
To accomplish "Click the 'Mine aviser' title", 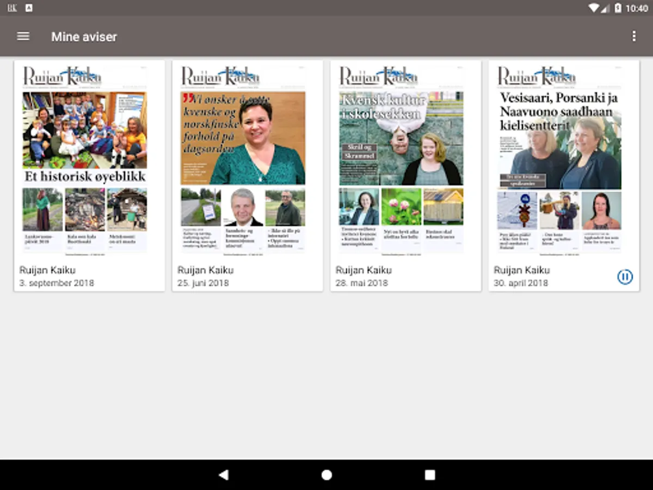I will pos(84,36).
